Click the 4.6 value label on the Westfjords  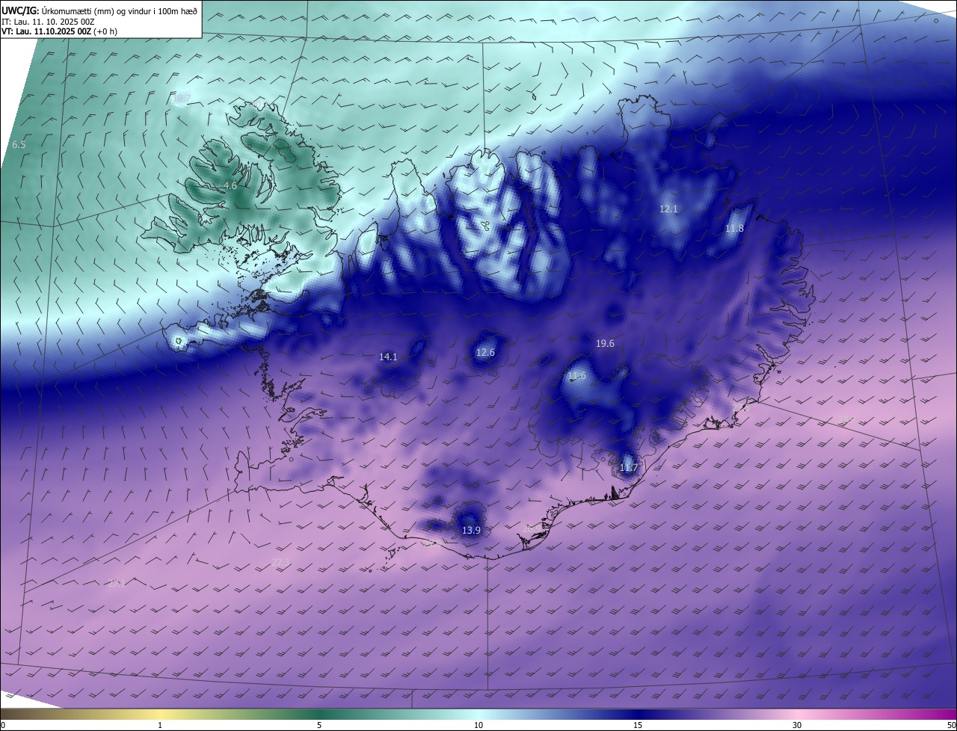(230, 185)
